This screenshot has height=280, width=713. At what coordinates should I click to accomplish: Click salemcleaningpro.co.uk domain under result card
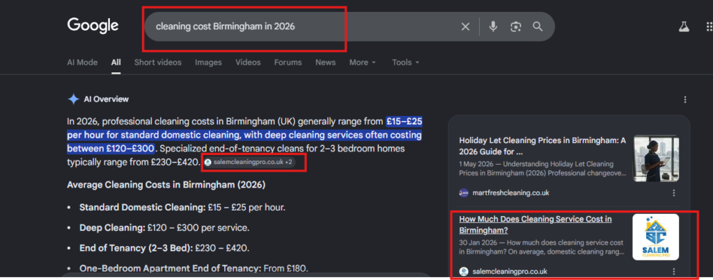point(510,272)
